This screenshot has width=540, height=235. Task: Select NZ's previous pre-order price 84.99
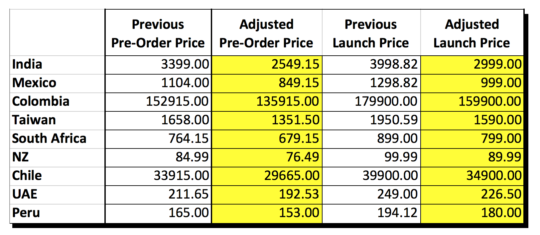point(158,157)
